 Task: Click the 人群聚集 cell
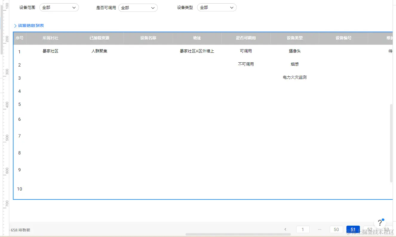click(x=99, y=51)
